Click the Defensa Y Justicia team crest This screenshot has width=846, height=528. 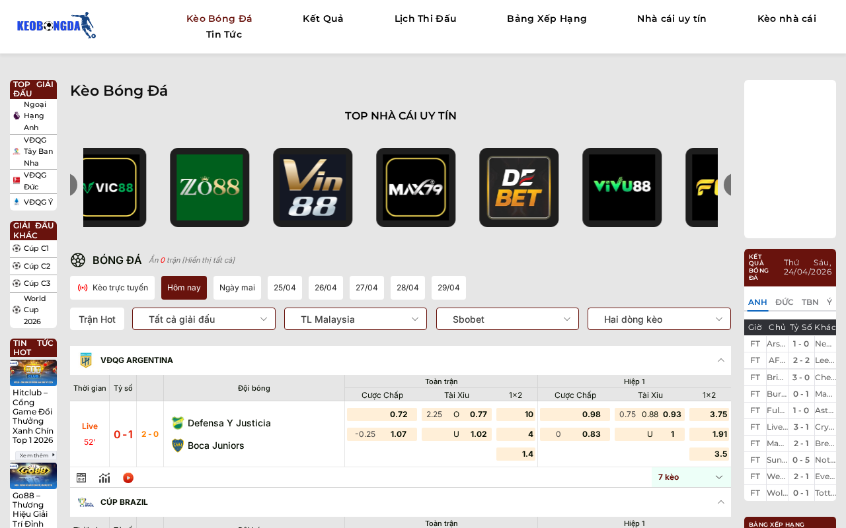pyautogui.click(x=177, y=423)
